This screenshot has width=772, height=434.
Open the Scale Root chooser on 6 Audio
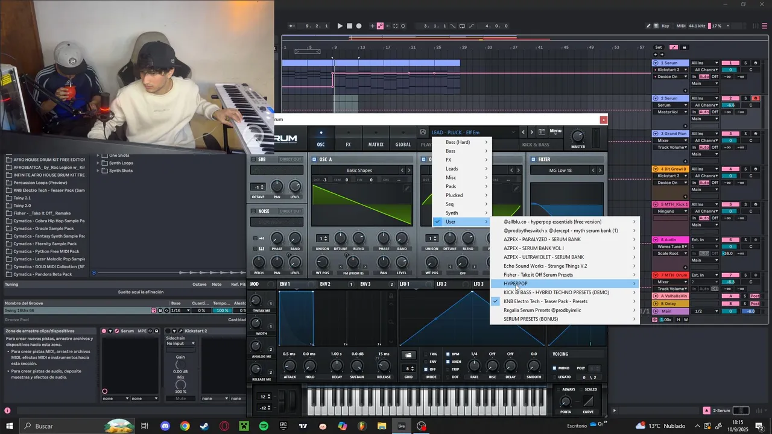pos(671,254)
